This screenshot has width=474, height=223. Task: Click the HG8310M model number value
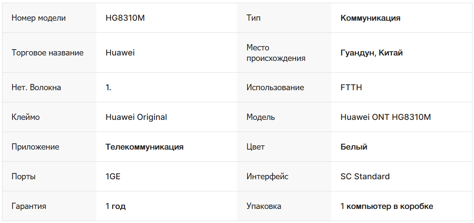(x=125, y=18)
